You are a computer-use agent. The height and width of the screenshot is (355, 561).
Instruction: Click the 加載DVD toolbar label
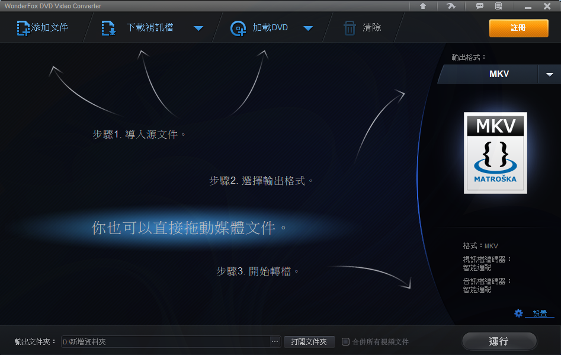270,27
